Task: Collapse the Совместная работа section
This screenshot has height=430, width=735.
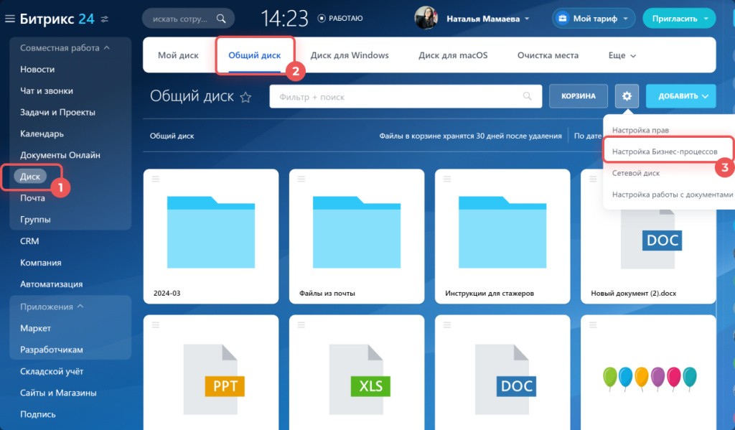Action: [107, 48]
